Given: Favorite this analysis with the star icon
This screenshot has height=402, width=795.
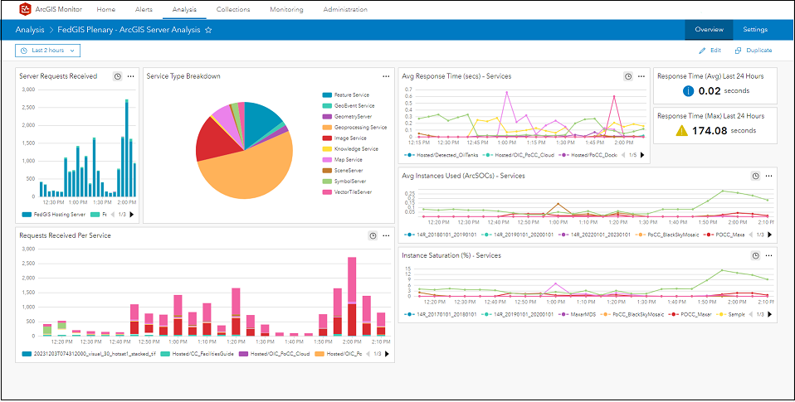Looking at the screenshot, I should click(207, 30).
